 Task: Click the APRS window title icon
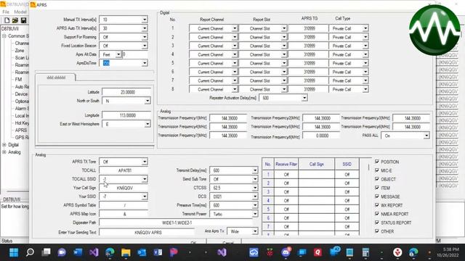33,5
